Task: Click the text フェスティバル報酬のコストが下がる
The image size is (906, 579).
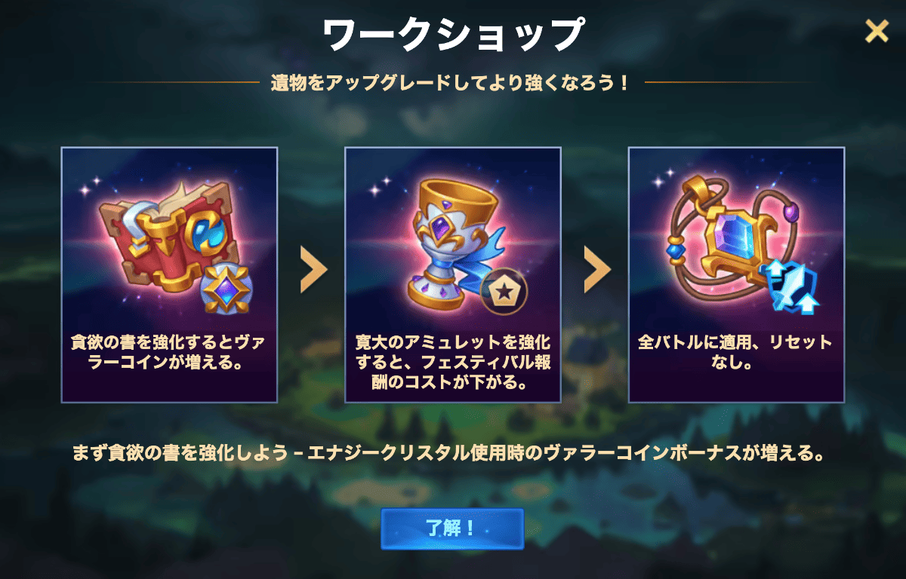Action: [x=453, y=372]
